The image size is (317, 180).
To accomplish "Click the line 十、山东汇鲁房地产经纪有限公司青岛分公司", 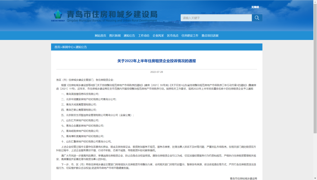I will 87,141.
